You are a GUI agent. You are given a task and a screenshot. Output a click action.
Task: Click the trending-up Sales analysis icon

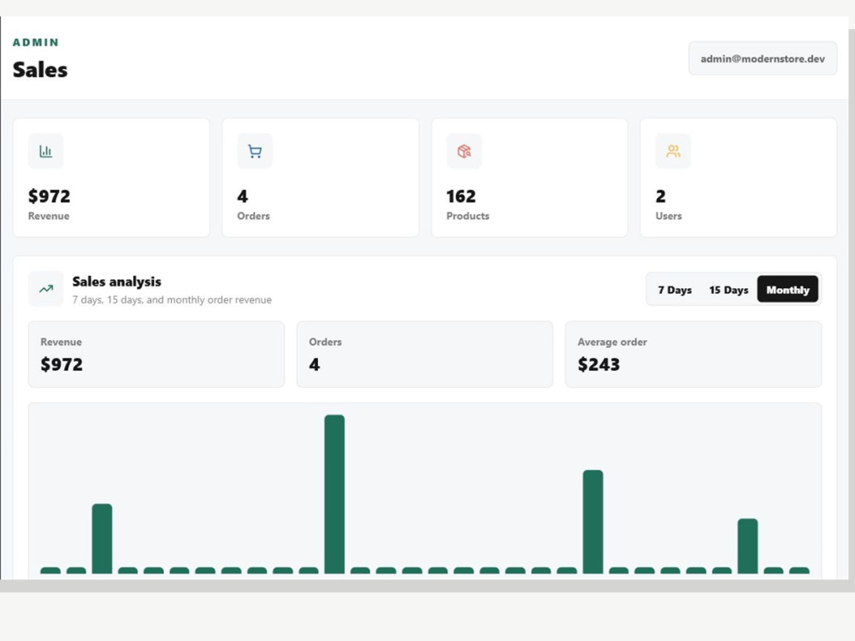coord(46,289)
